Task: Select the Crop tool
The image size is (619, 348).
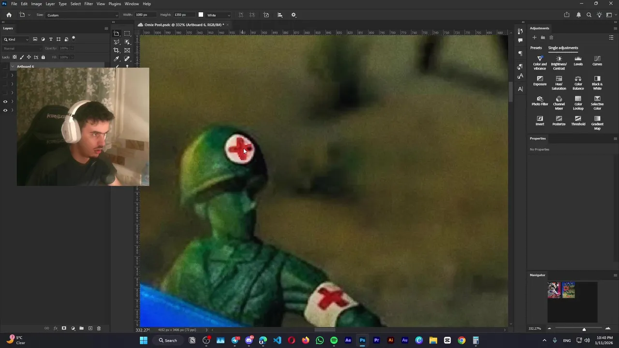Action: pyautogui.click(x=117, y=50)
